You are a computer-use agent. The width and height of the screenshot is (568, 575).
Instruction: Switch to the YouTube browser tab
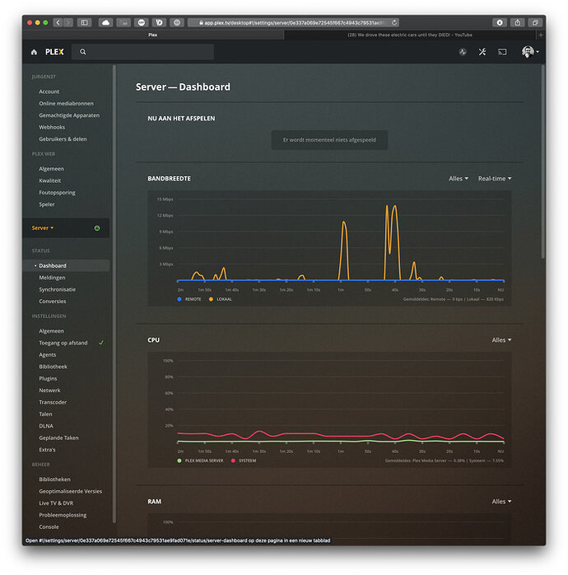[409, 35]
